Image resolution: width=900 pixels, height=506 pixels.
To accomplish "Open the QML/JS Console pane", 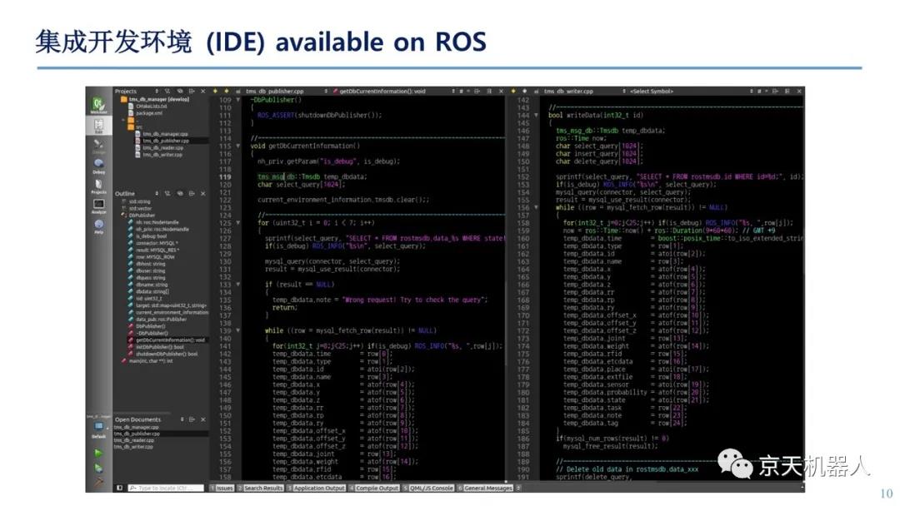I will (429, 488).
